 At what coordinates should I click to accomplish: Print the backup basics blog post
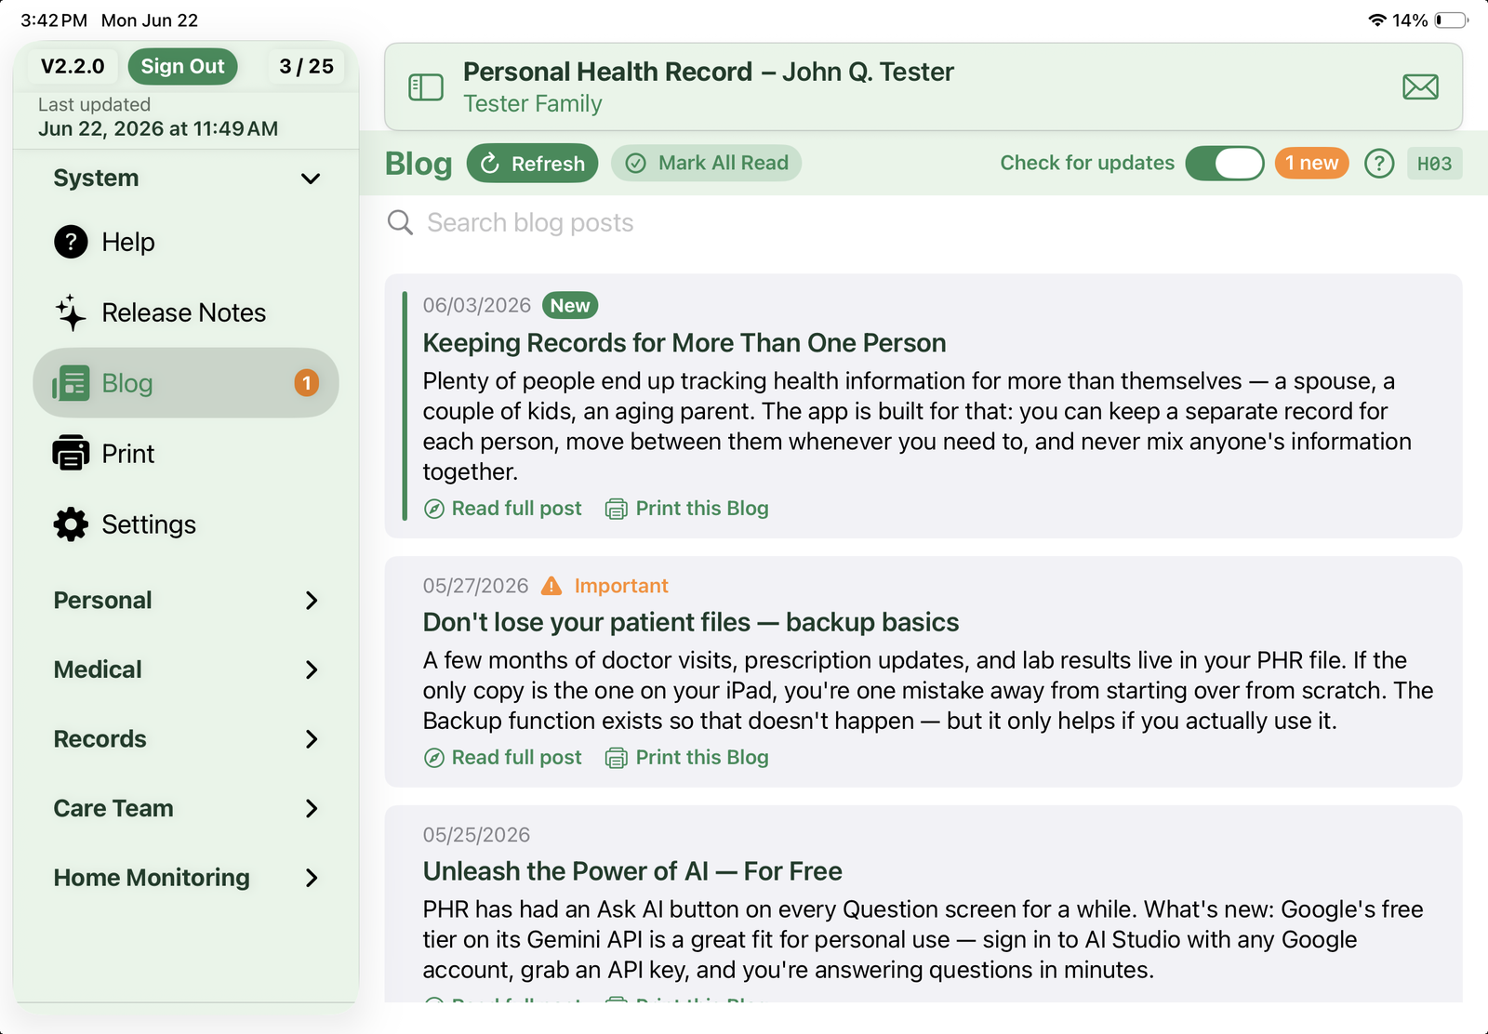coord(687,758)
